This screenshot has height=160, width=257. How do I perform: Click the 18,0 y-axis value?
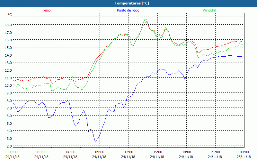[9, 25]
